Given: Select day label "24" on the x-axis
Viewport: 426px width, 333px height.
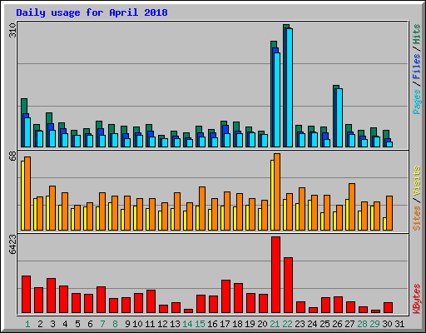Looking at the screenshot, I should (x=312, y=324).
